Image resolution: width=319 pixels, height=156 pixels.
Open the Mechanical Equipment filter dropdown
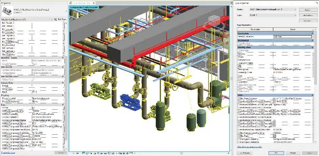(27, 20)
